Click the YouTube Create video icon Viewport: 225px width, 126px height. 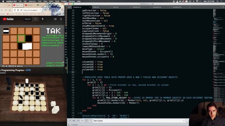pos(55,19)
